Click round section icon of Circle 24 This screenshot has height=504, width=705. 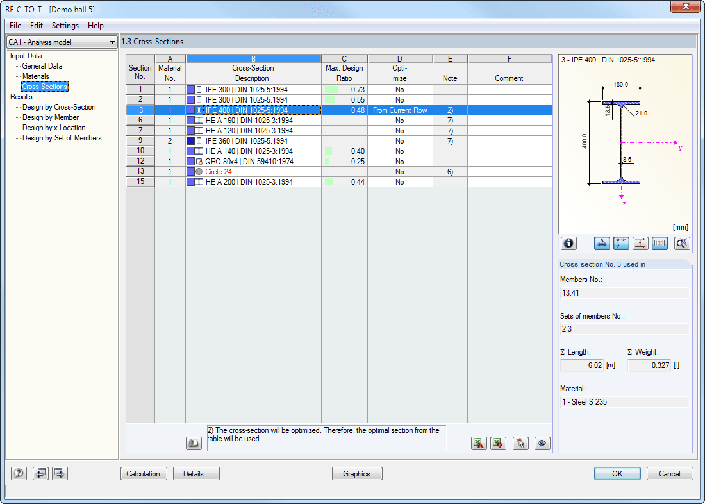pyautogui.click(x=199, y=172)
